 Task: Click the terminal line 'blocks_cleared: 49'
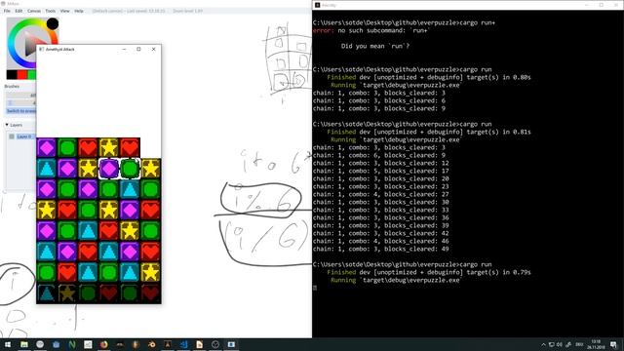coord(416,250)
